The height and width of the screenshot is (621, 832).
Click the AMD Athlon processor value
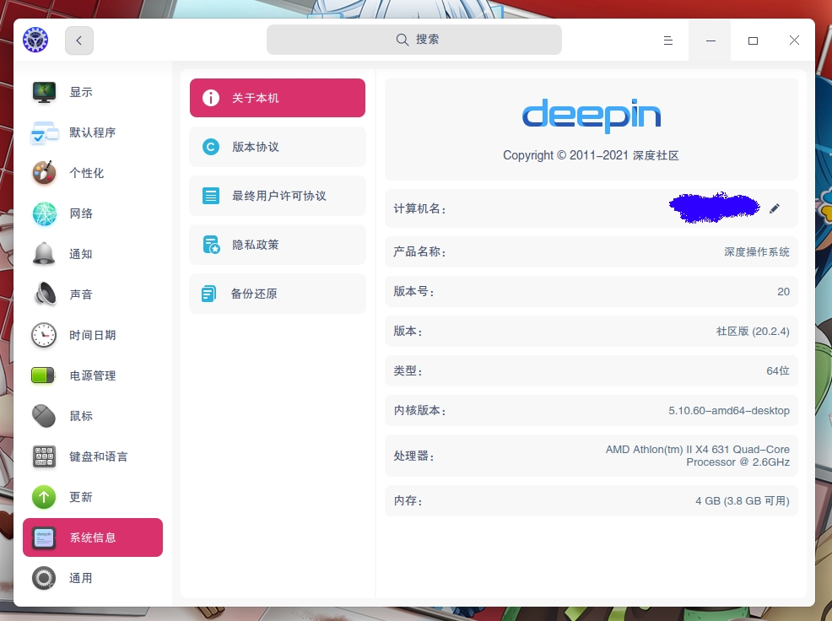point(698,456)
